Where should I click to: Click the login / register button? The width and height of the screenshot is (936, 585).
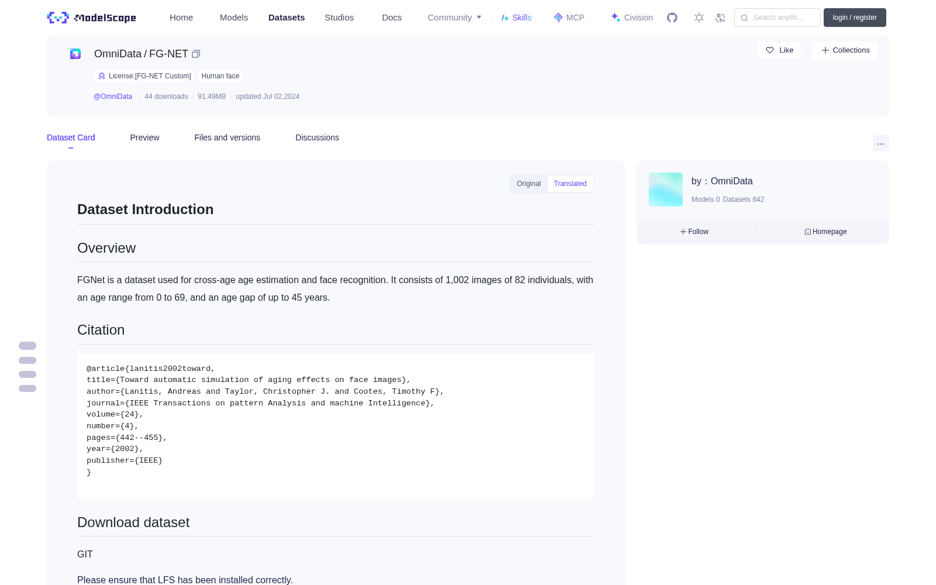coord(855,18)
